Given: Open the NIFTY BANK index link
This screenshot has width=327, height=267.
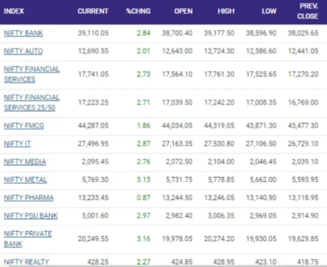Looking at the screenshot, I should tap(23, 33).
